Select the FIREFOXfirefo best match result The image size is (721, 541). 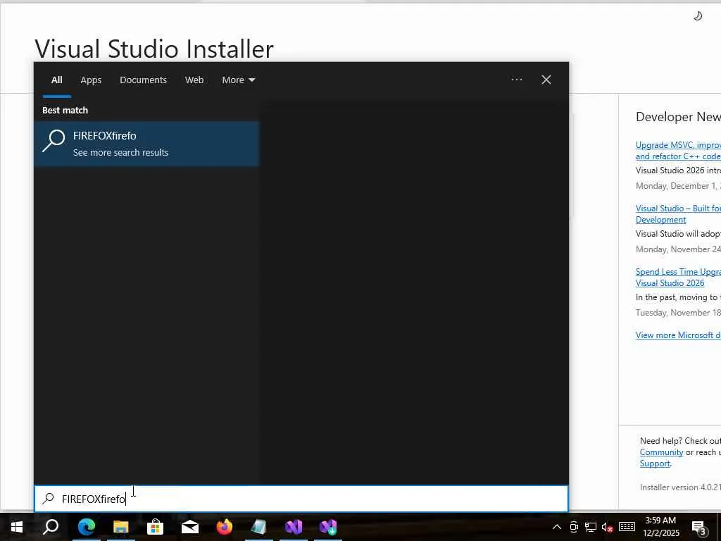[x=146, y=144]
